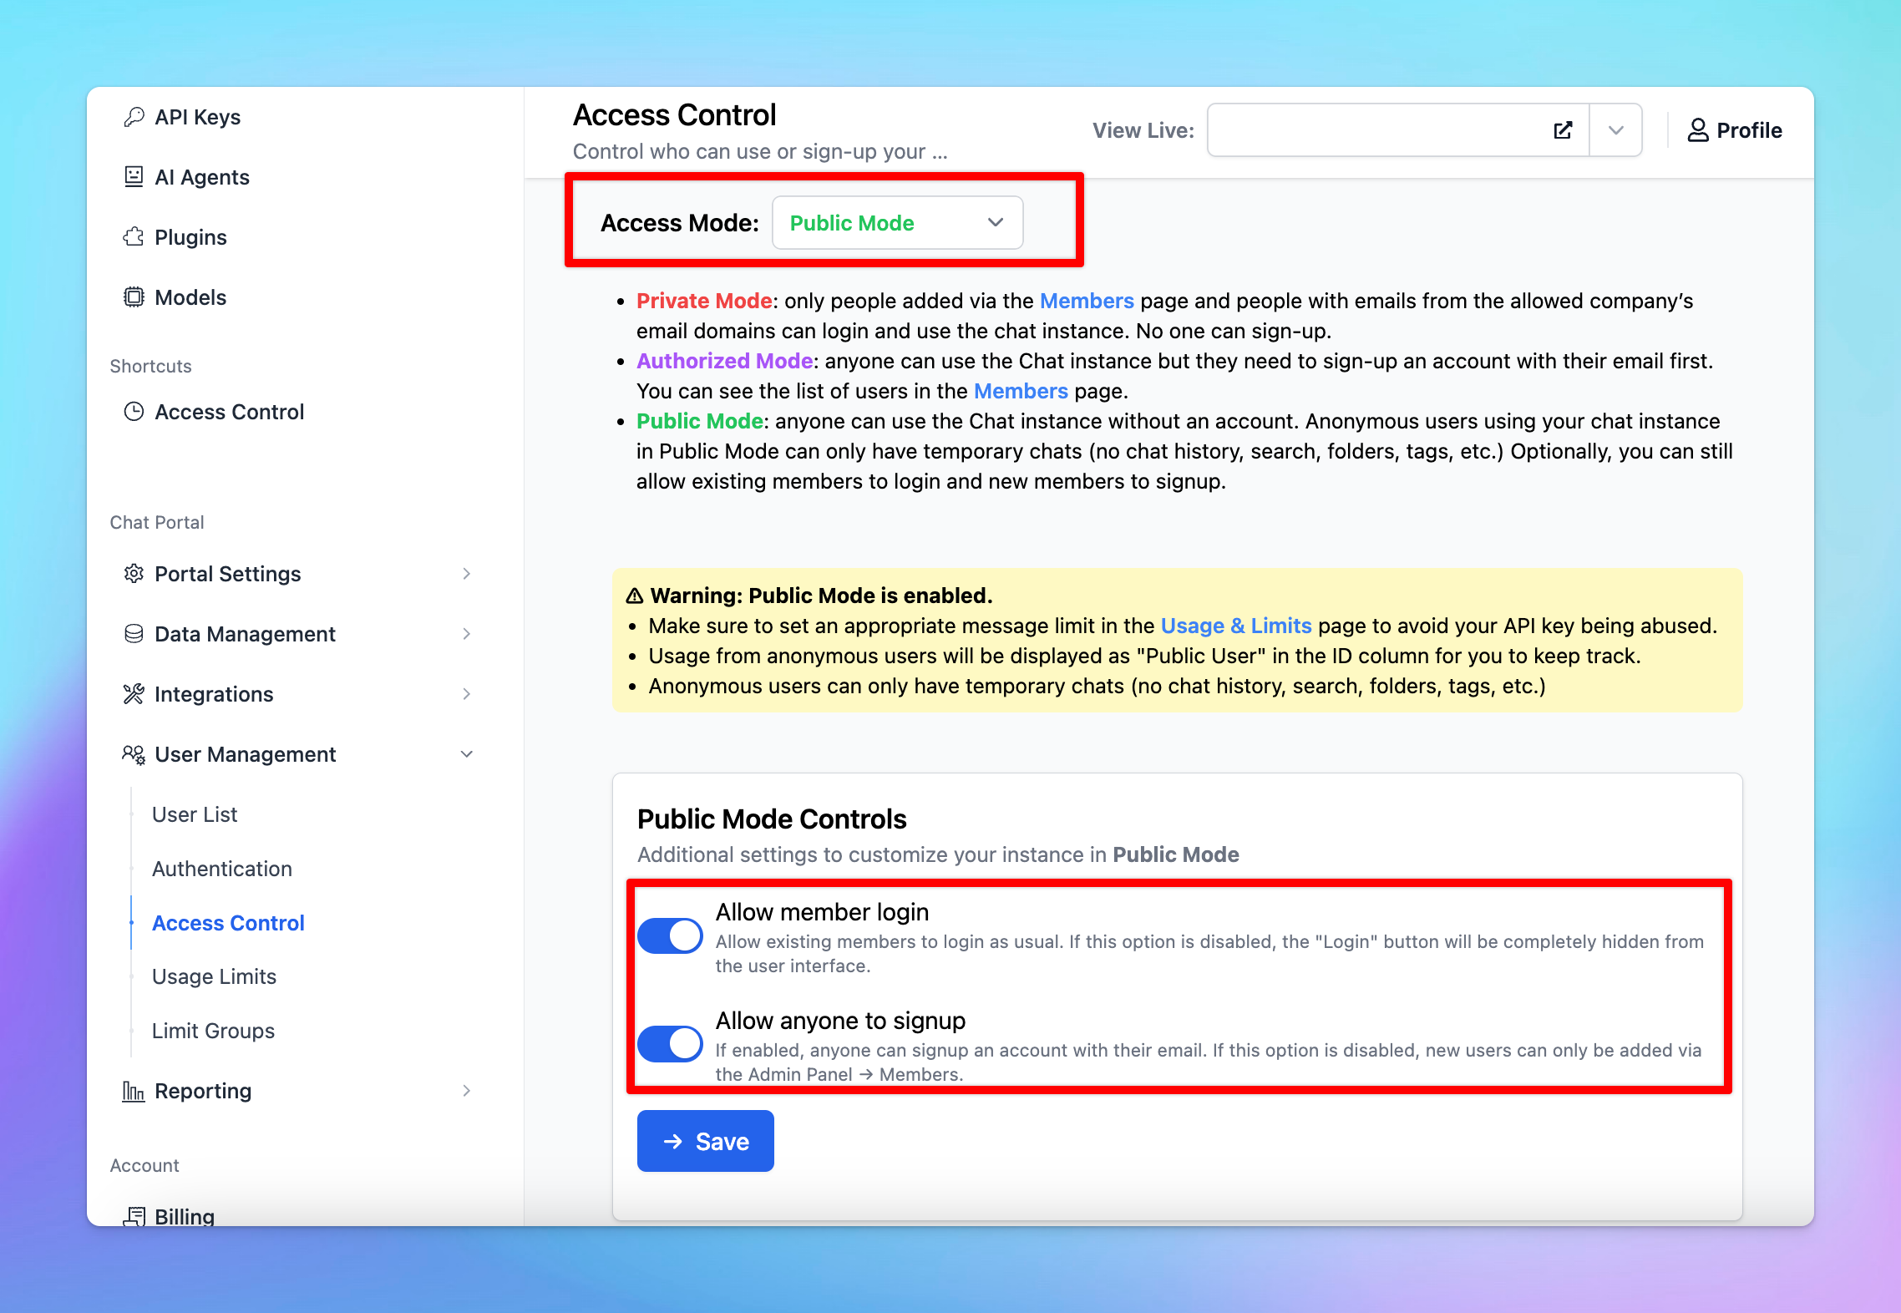Image resolution: width=1901 pixels, height=1313 pixels.
Task: Open live view with external link icon
Action: 1563,130
